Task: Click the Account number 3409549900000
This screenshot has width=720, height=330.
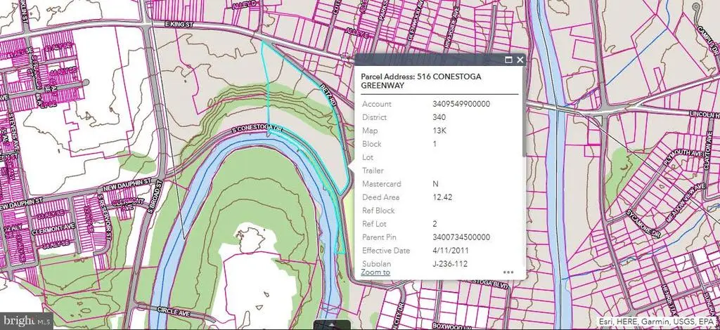Action: (x=461, y=104)
